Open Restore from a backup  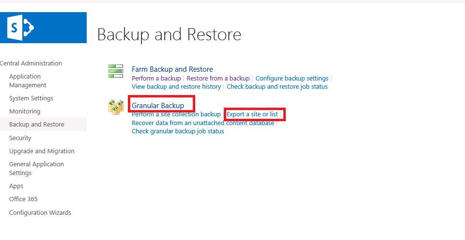218,78
